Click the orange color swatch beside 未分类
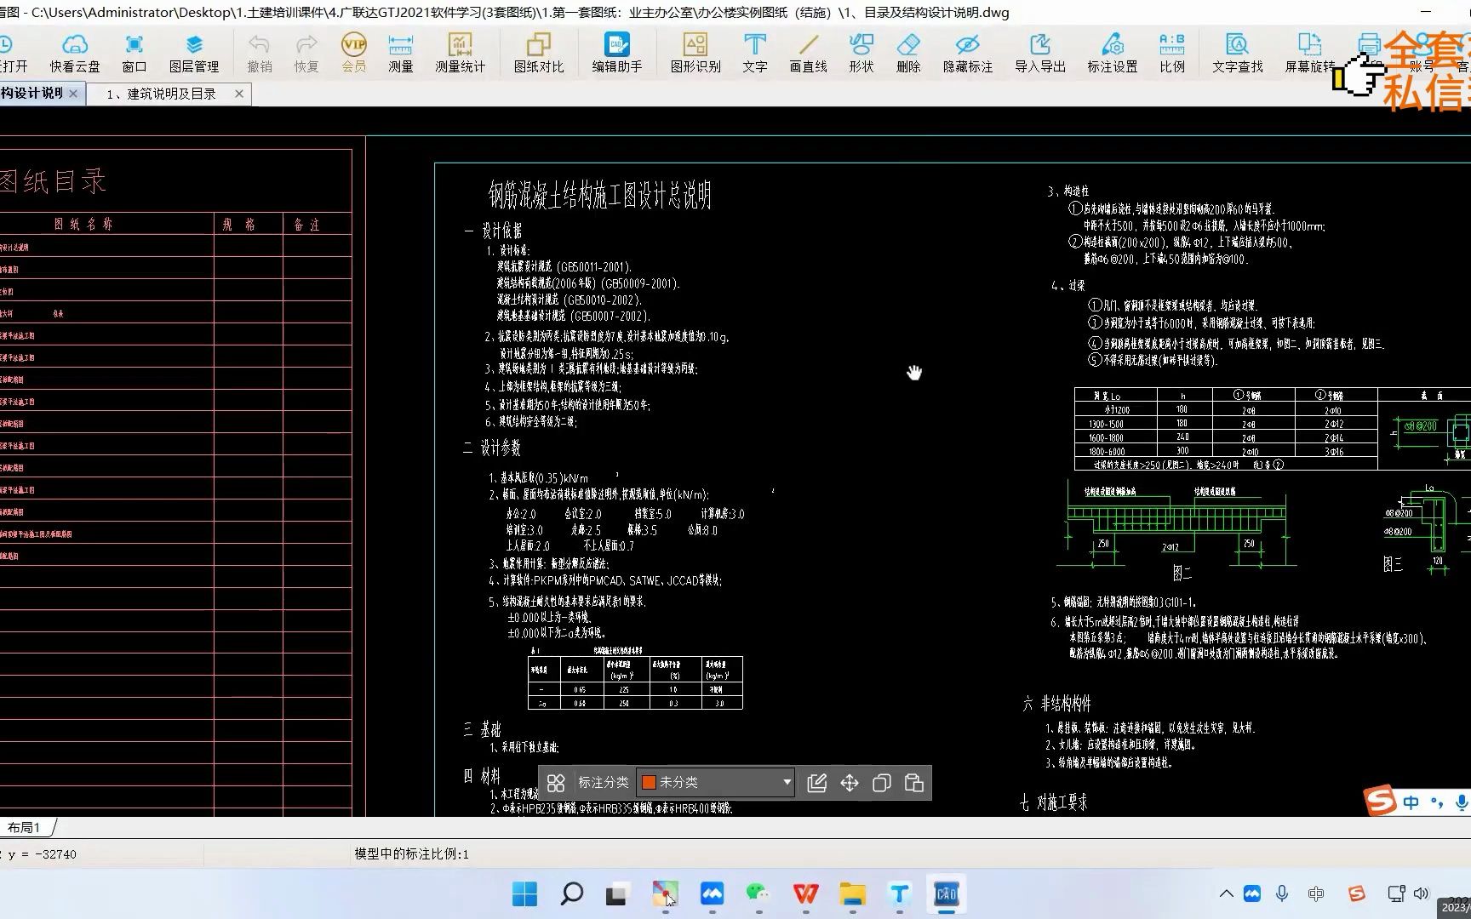This screenshot has height=919, width=1471. pyautogui.click(x=649, y=782)
